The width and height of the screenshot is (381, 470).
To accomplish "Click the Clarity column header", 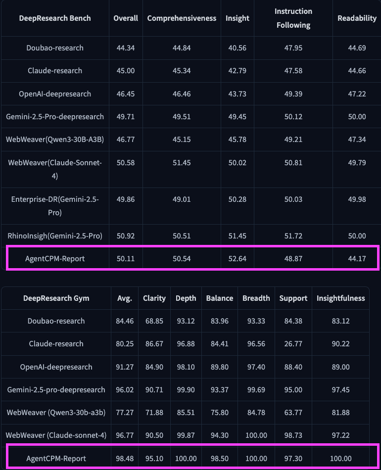I will 154,298.
